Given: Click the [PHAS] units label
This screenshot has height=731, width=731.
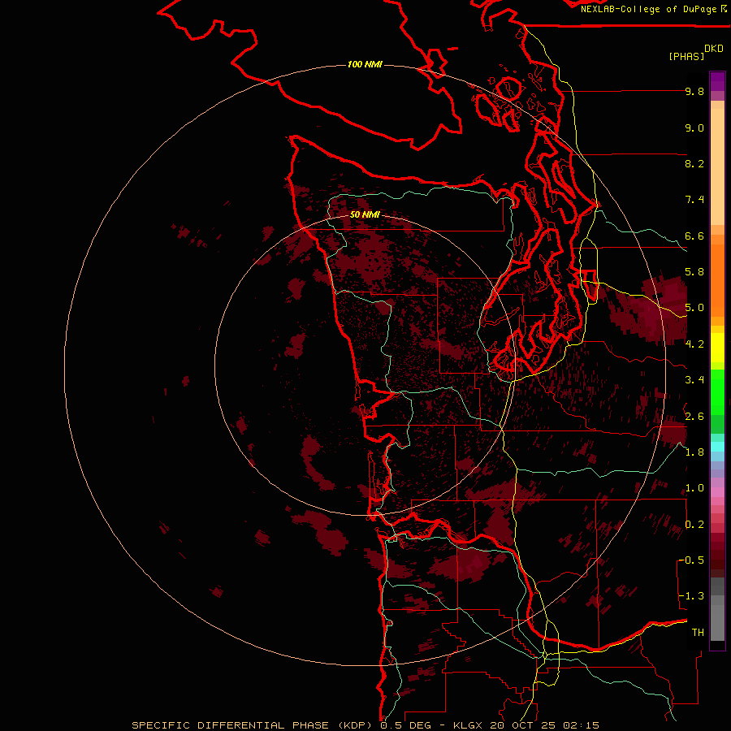Looking at the screenshot, I should 686,56.
